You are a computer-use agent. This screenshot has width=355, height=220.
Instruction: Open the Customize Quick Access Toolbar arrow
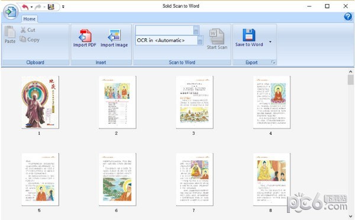[63, 7]
